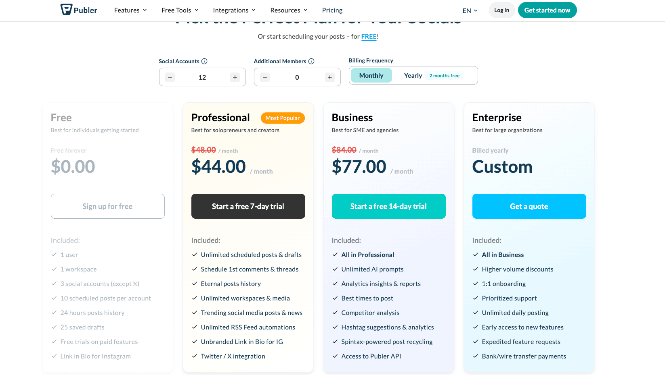Click plus to increase Social Accounts
Image resolution: width=665 pixels, height=375 pixels.
[235, 77]
